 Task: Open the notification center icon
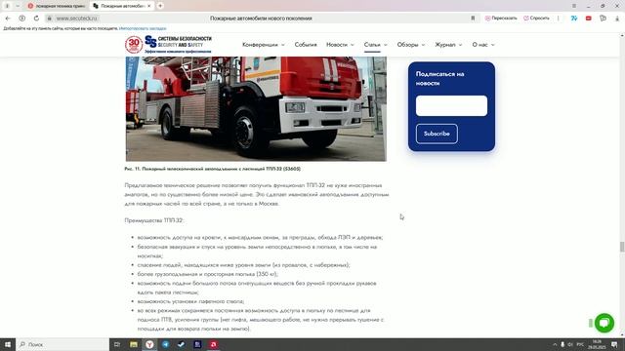[x=614, y=344]
